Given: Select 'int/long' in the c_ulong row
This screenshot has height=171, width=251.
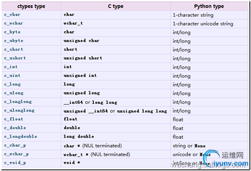Looking at the screenshot, I should point(181,93).
